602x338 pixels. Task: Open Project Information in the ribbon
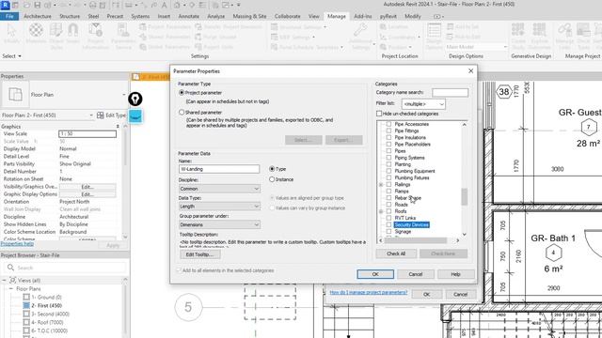click(x=95, y=36)
